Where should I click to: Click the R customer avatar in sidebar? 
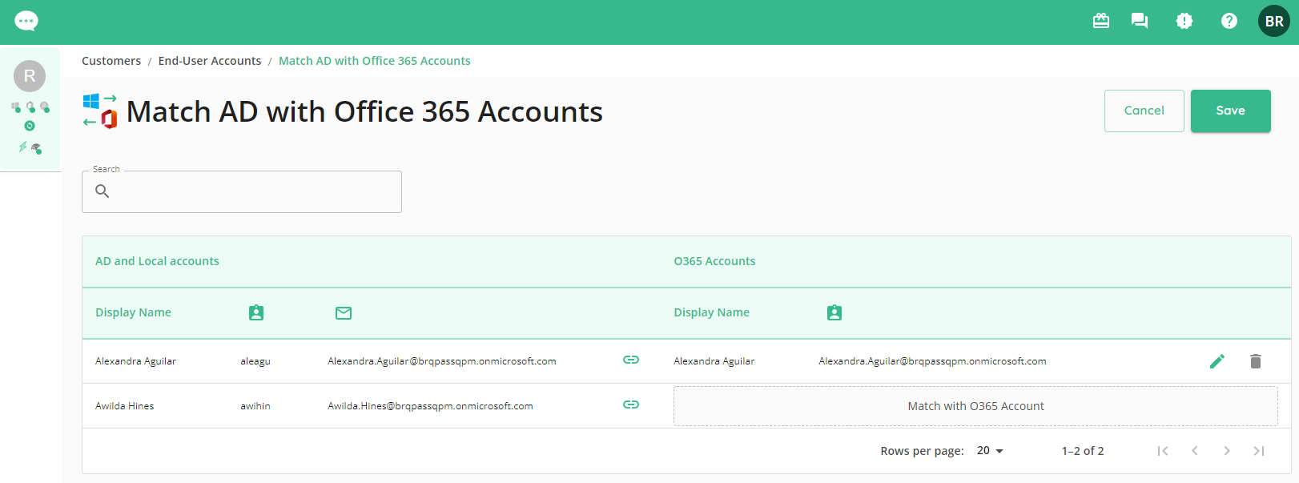pos(30,76)
